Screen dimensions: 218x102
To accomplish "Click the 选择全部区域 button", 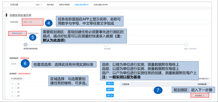I will click(x=17, y=79).
